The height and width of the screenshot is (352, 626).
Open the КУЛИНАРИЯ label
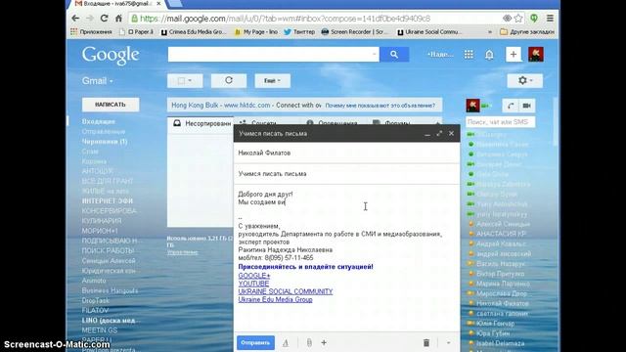click(x=102, y=221)
